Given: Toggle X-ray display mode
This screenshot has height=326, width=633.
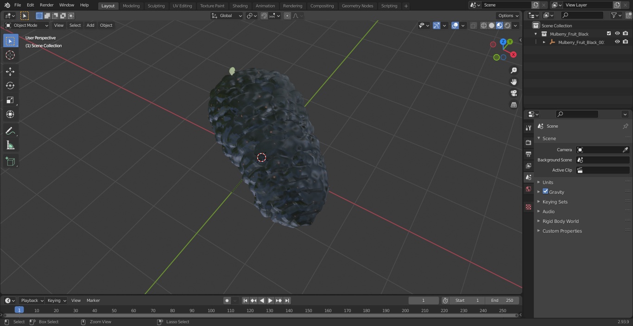Looking at the screenshot, I should 473,25.
